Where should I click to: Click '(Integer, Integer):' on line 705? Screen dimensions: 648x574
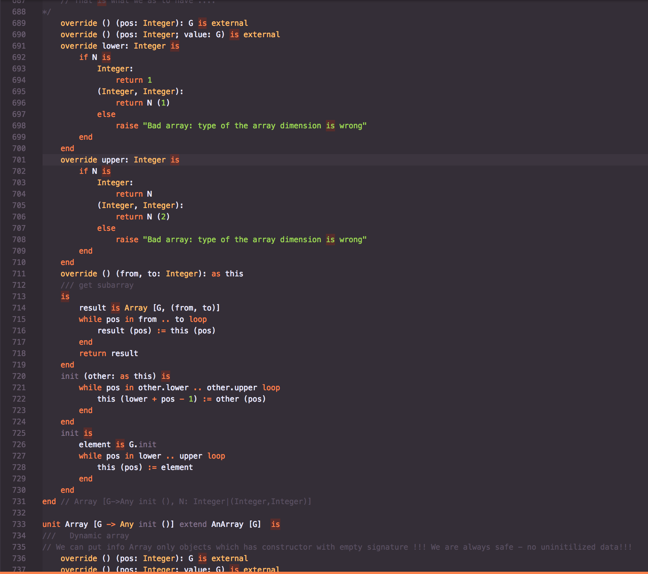click(141, 205)
